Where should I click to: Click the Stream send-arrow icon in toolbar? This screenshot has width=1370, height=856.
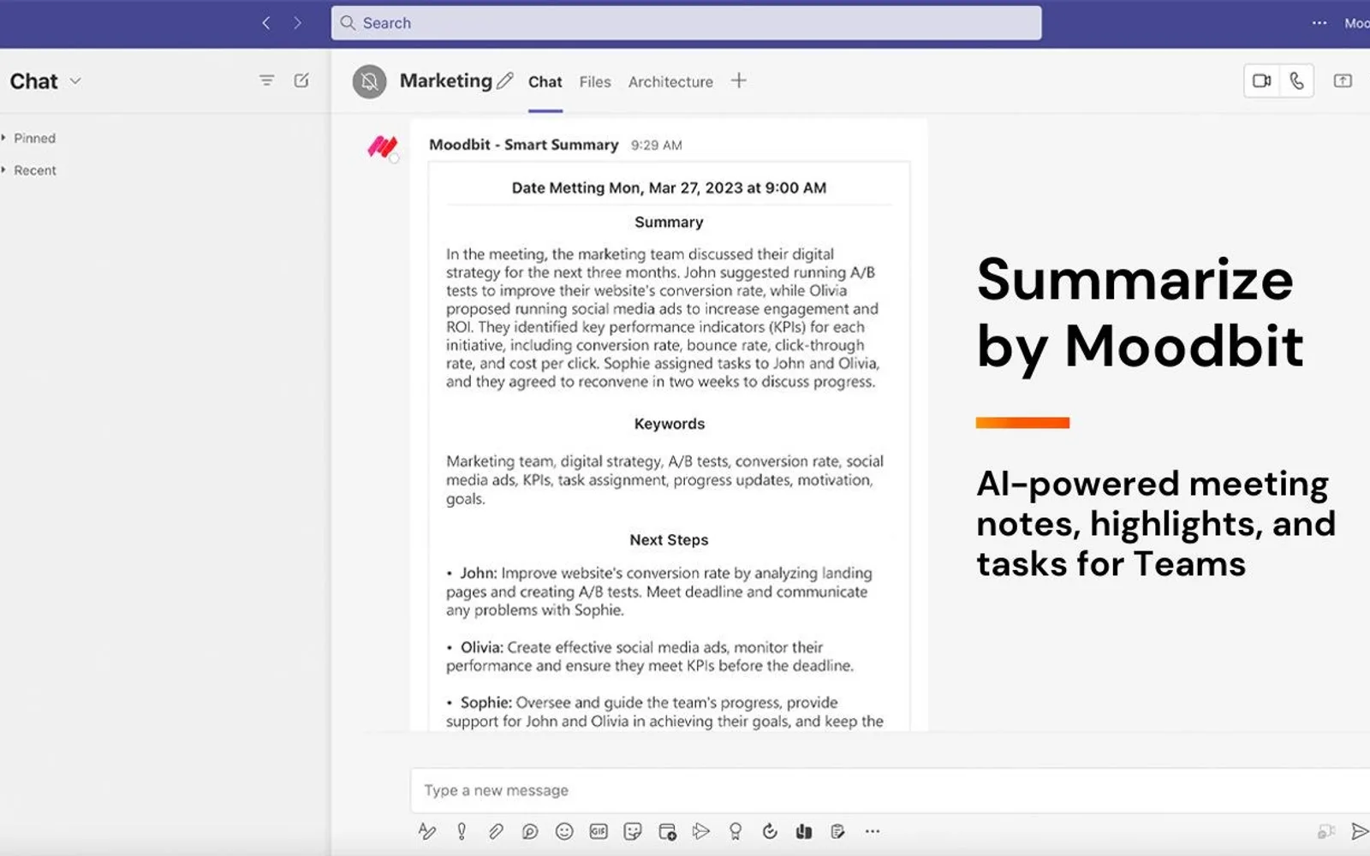(701, 831)
